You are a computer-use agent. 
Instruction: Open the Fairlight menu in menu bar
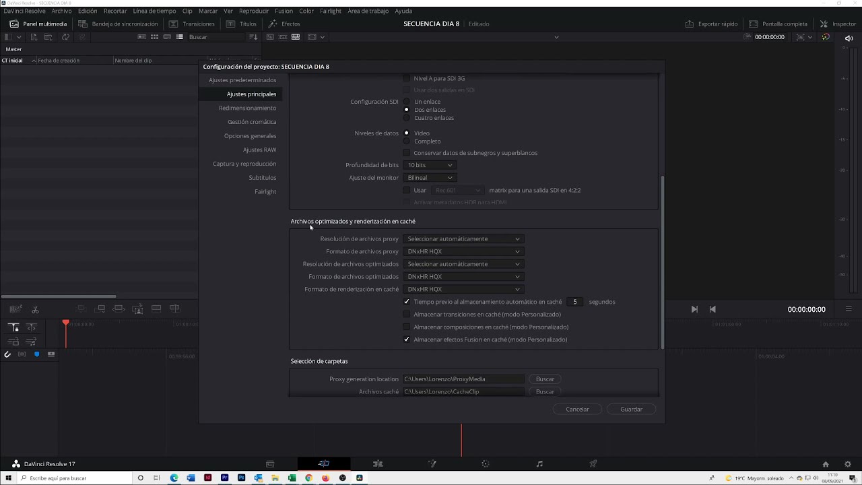click(x=330, y=11)
